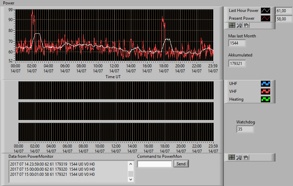Click the Heating green plot style swatch
This screenshot has width=293, height=186.
(x=266, y=99)
